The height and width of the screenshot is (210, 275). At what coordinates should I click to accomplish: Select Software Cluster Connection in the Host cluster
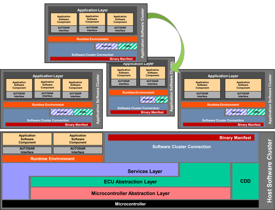[182, 147]
